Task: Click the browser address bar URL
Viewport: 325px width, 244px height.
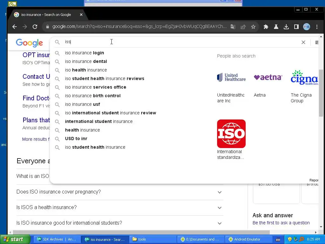Action: pyautogui.click(x=139, y=27)
